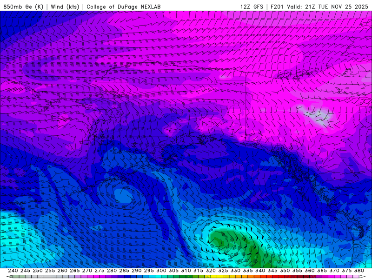Click the 300 colorbar label
Viewport: 372px width, 279px height.
pos(161,271)
